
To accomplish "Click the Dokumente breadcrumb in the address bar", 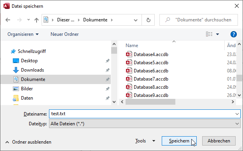I will (x=95, y=20).
